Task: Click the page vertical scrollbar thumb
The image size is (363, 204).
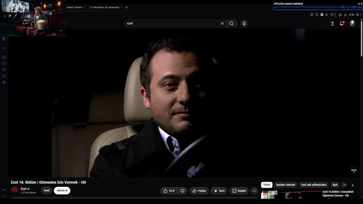Action: [x=362, y=39]
